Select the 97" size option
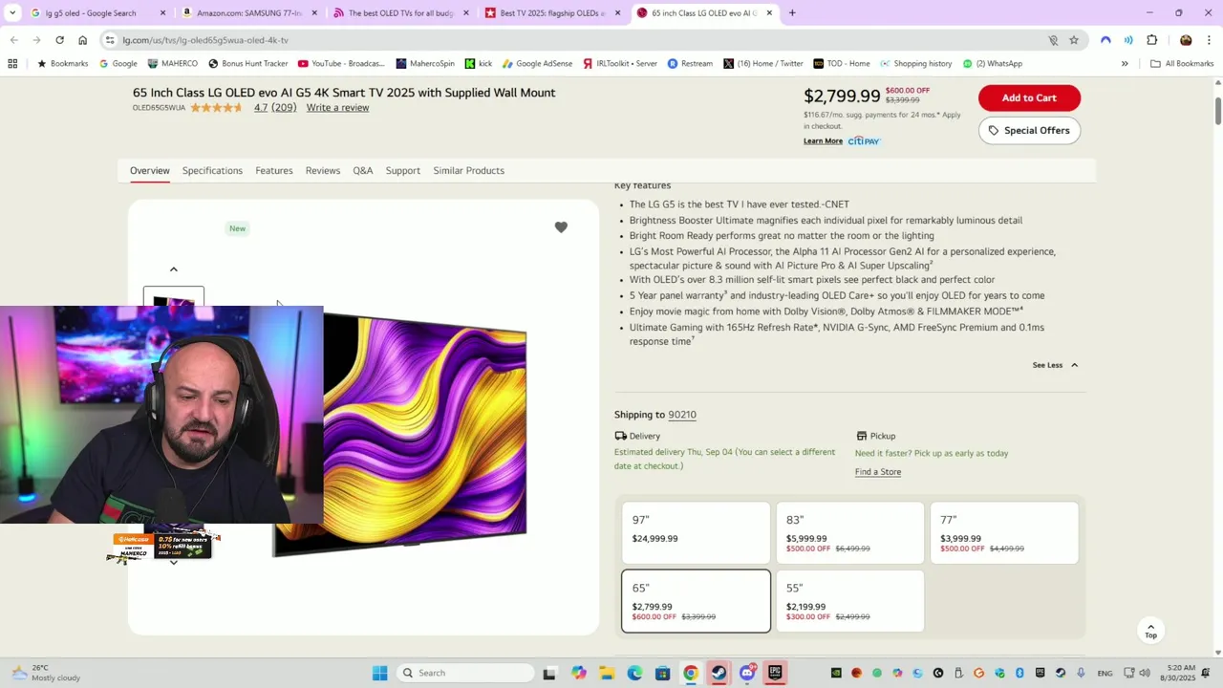 coord(696,532)
